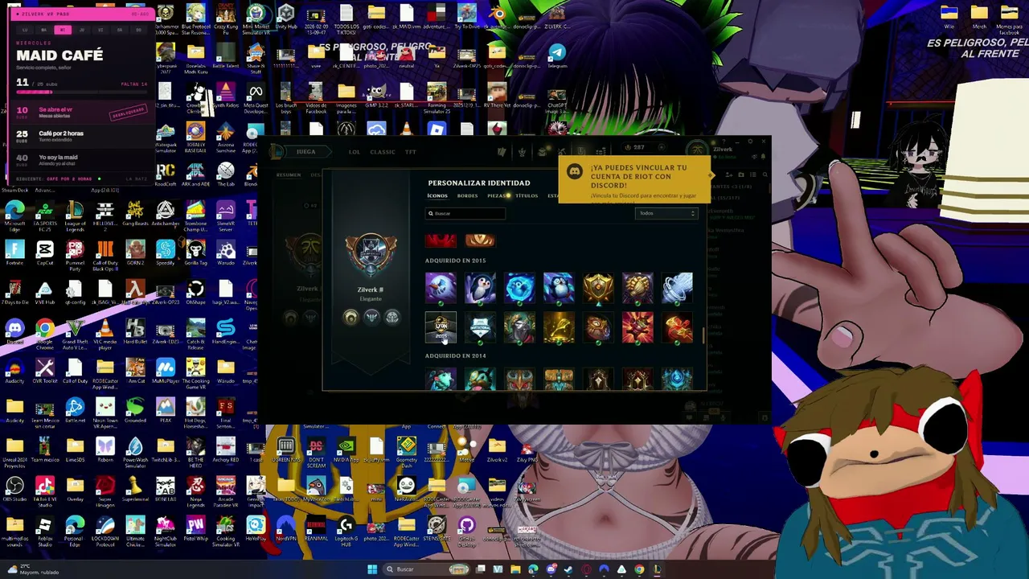1029x579 pixels.
Task: Select the LOL game mode tab
Action: coord(355,152)
